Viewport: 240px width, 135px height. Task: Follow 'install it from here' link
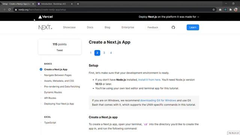click(149, 80)
